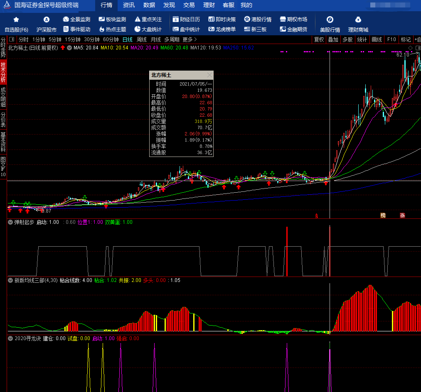Image resolution: width=421 pixels, height=392 pixels.
Task: Toggle side panel icon at chart top-right
Action: (418, 48)
